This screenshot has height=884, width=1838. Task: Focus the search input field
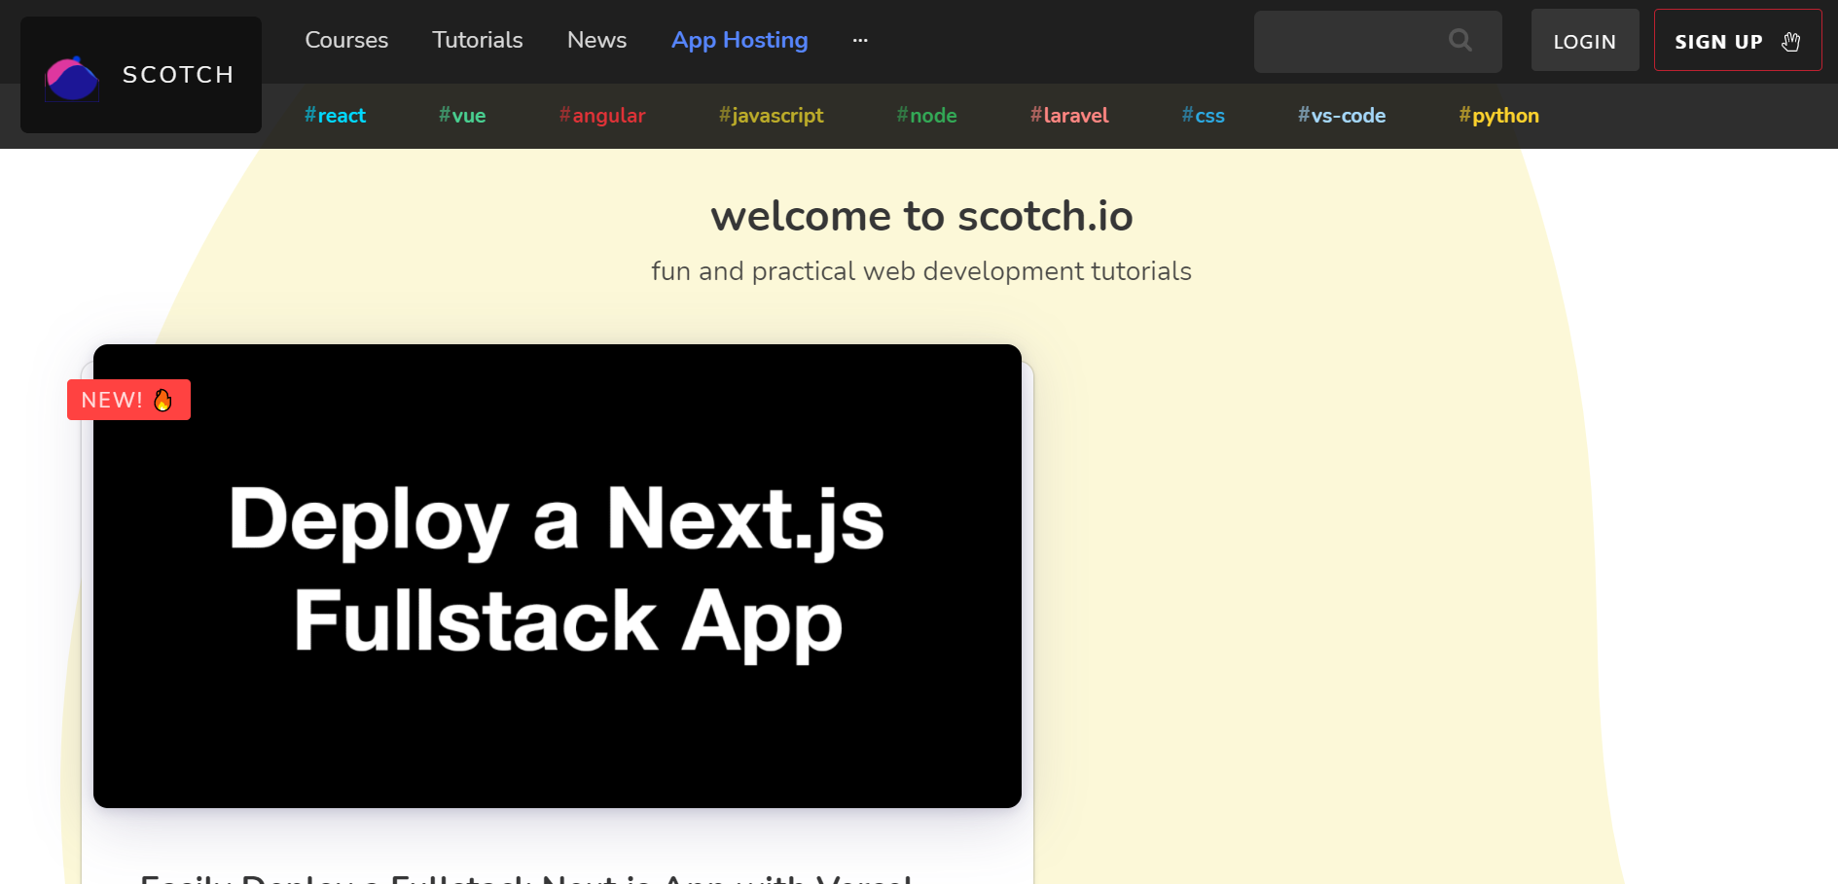(1378, 41)
